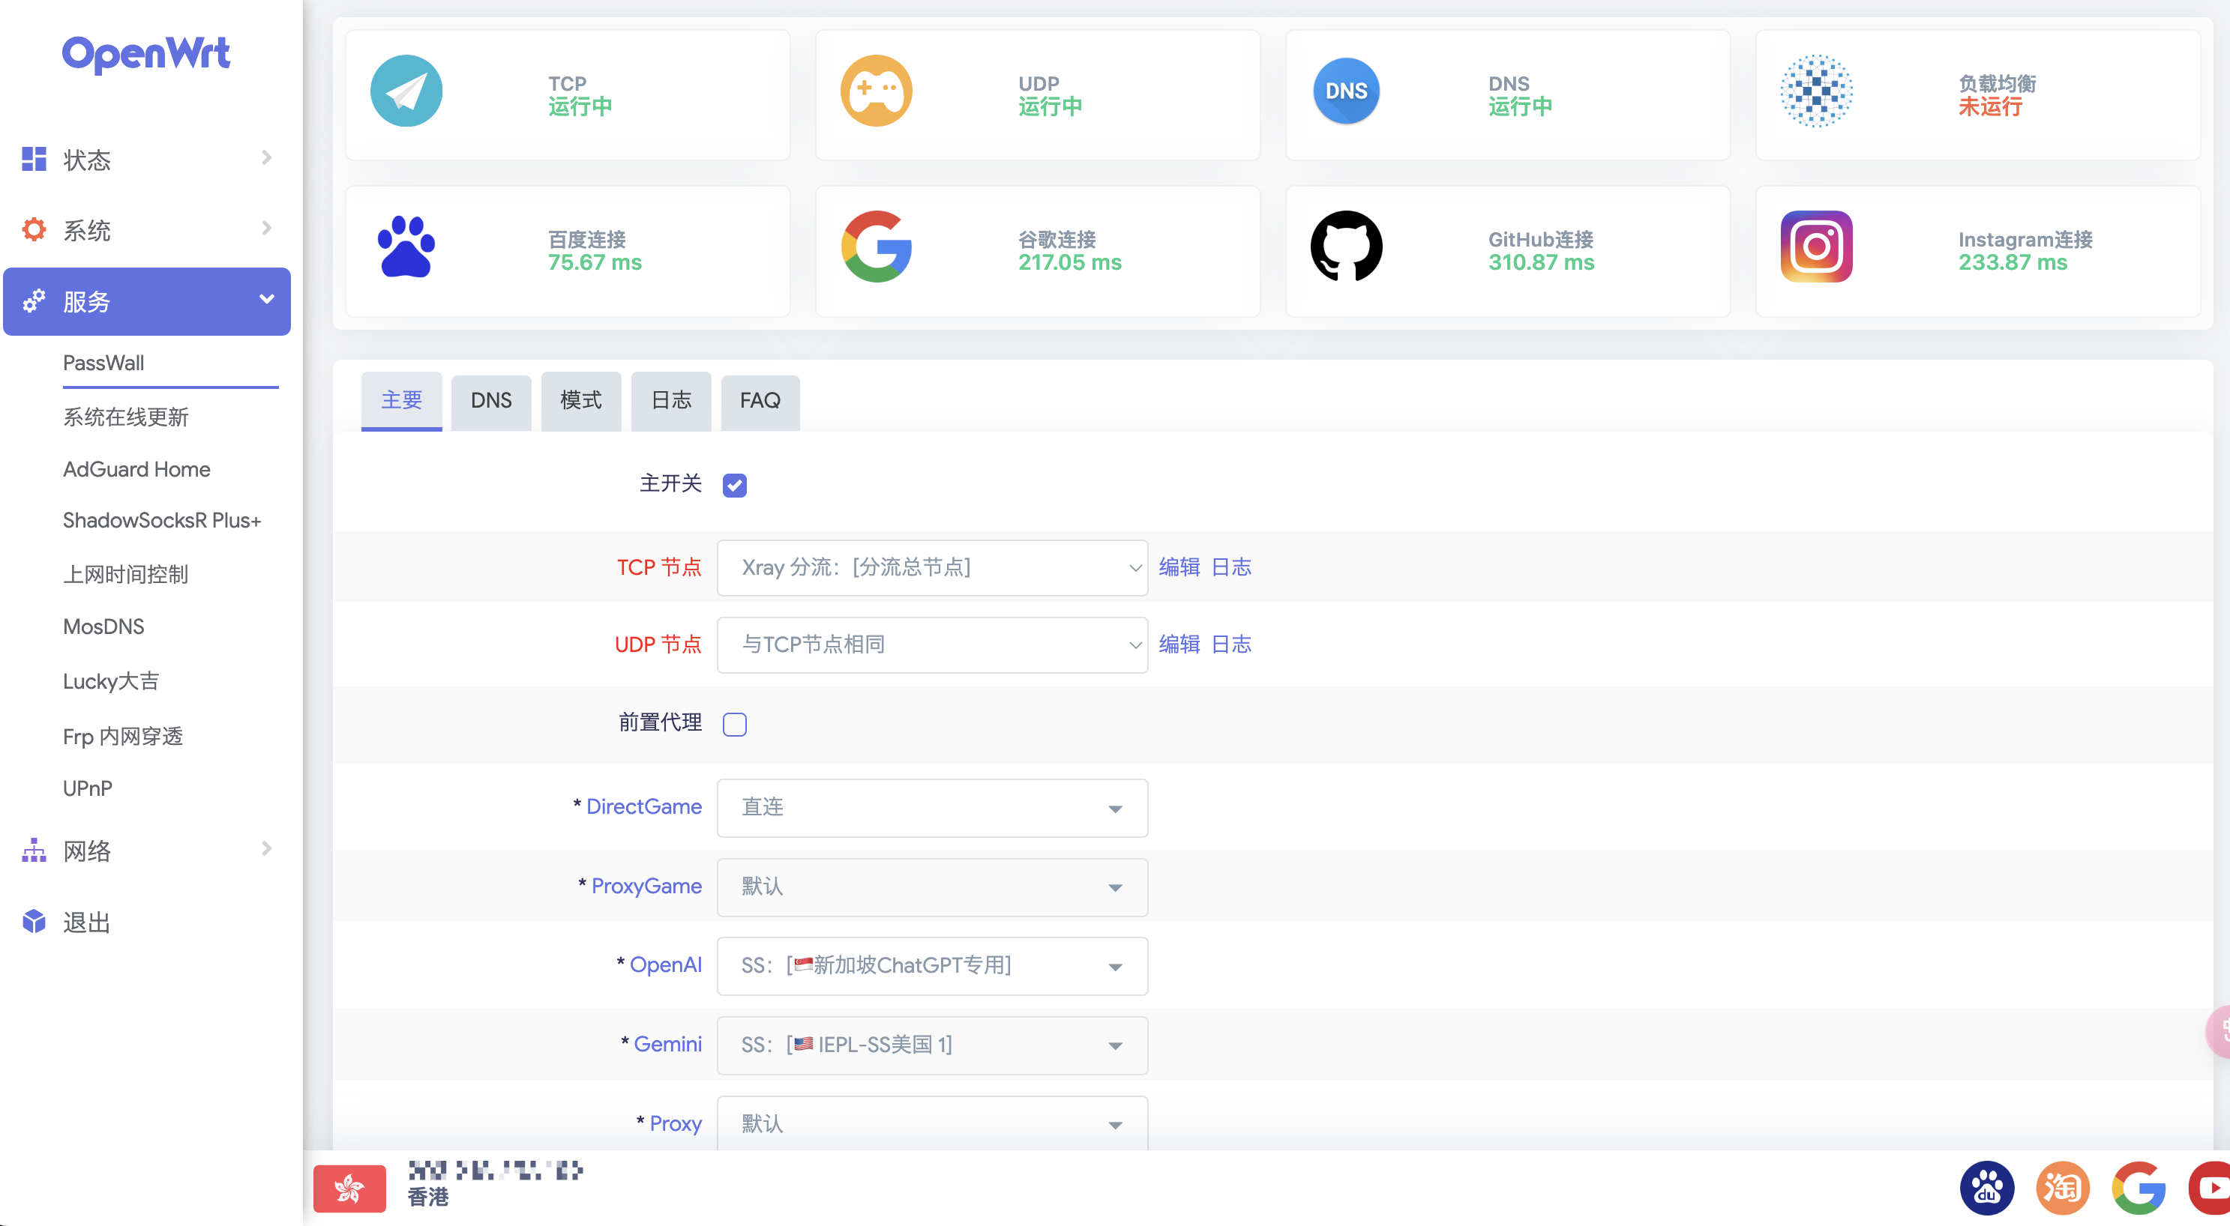Open 上网时间控制 in sidebar
Image resolution: width=2230 pixels, height=1226 pixels.
coord(125,575)
